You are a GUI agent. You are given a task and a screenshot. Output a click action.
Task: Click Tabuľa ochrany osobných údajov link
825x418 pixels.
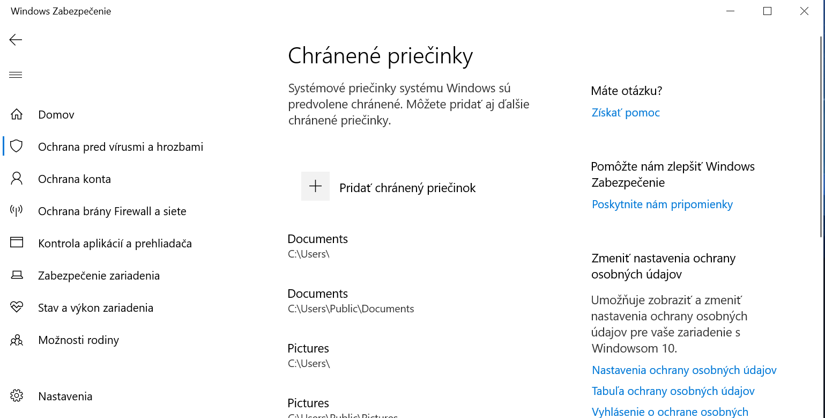pyautogui.click(x=673, y=391)
